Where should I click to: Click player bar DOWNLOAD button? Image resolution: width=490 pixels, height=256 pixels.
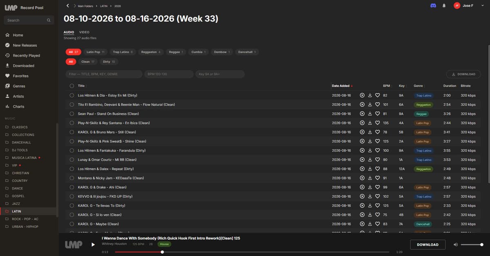tap(428, 245)
